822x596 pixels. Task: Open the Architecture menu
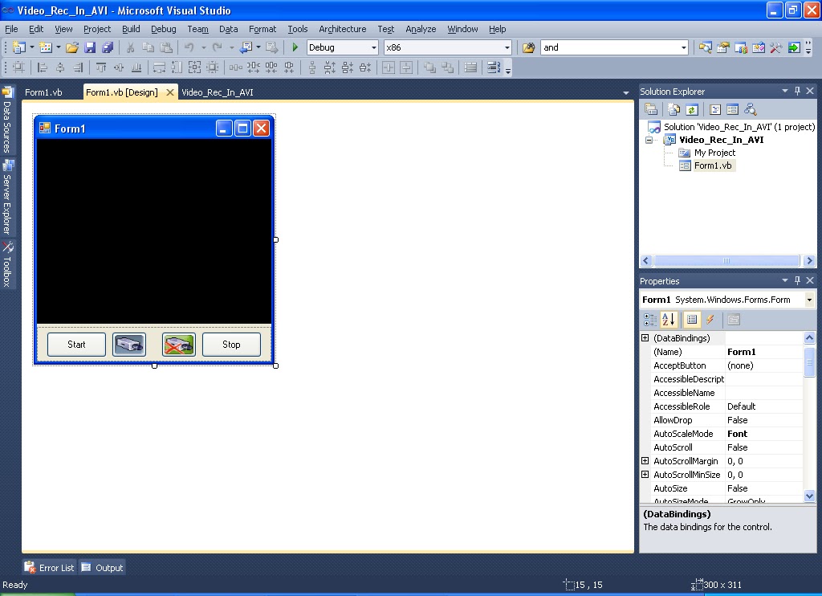click(x=342, y=29)
